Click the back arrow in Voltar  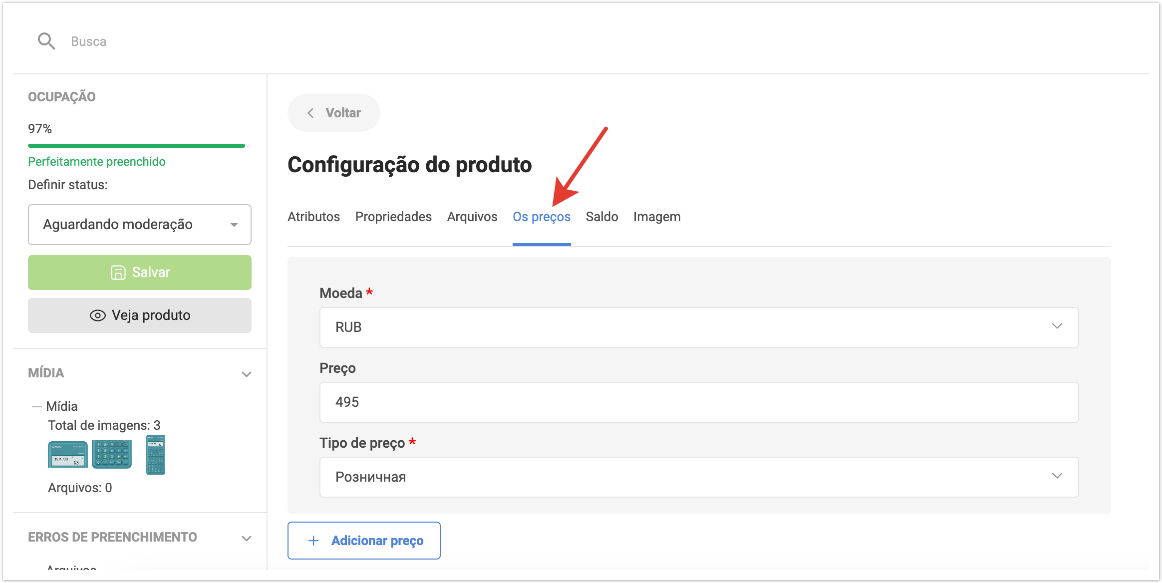(310, 113)
